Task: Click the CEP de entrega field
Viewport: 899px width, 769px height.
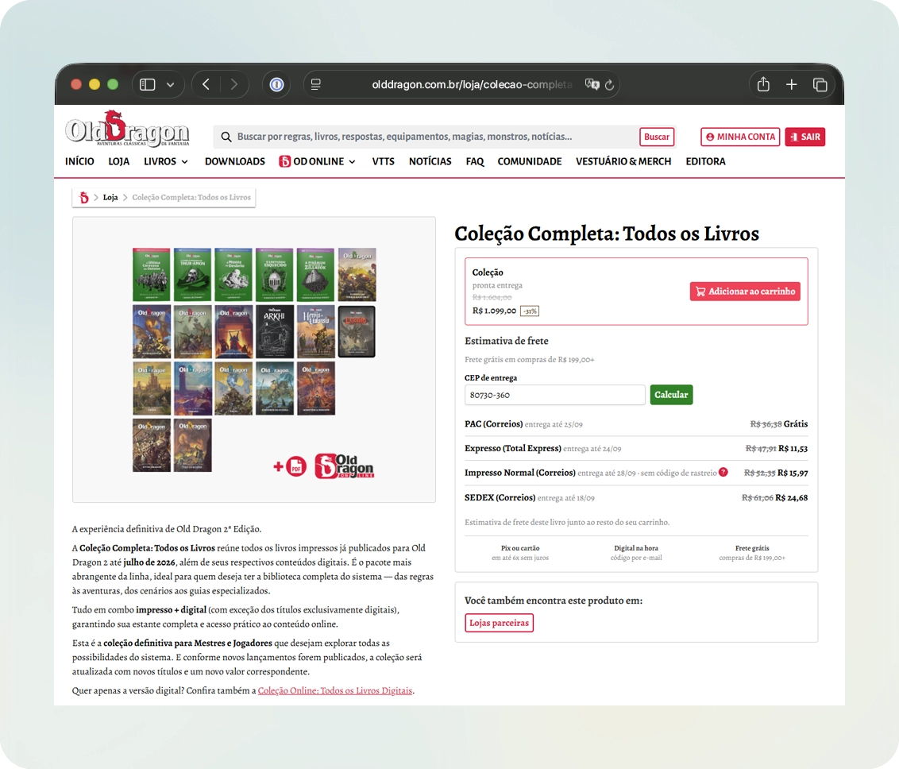Action: pos(554,395)
